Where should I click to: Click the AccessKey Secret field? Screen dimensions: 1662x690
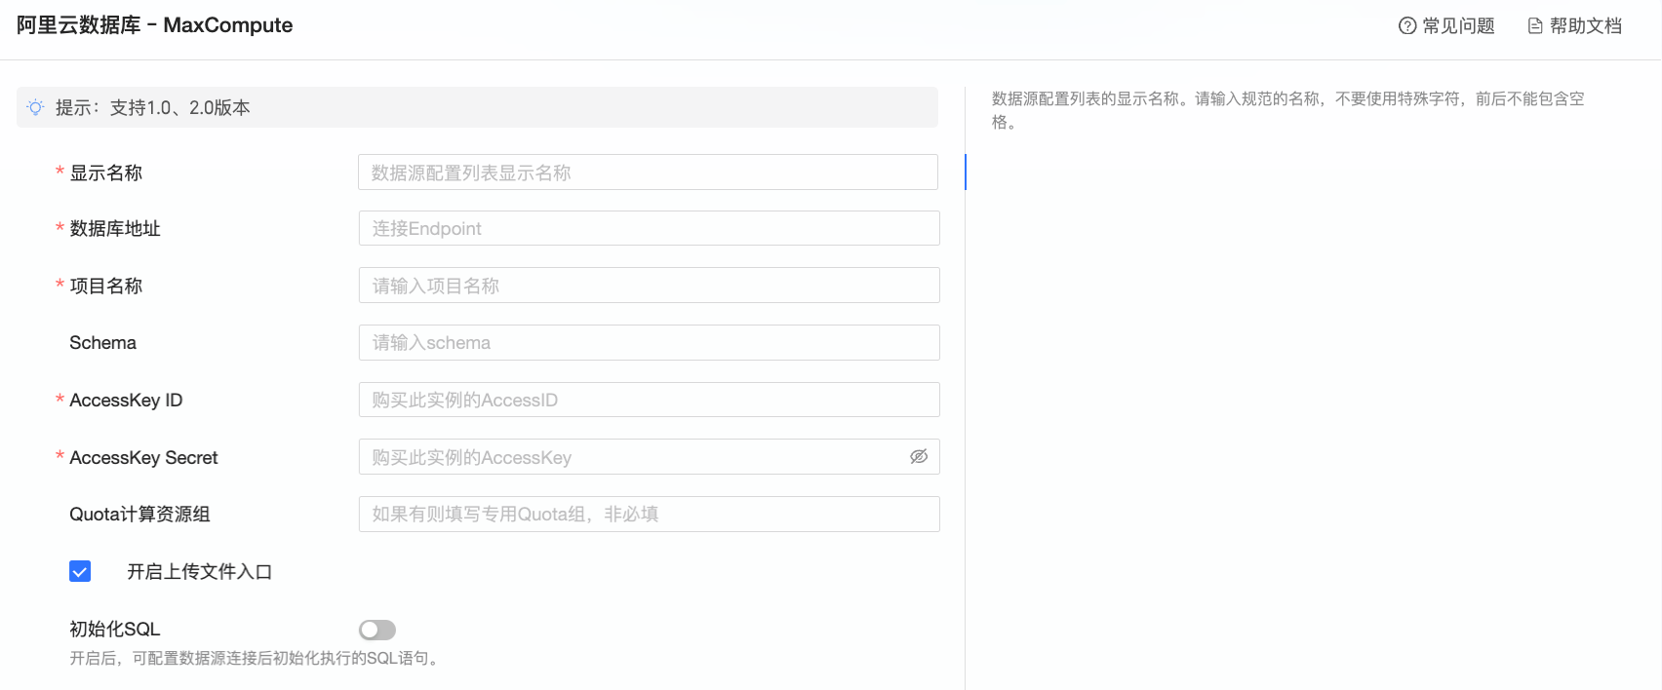coord(650,457)
